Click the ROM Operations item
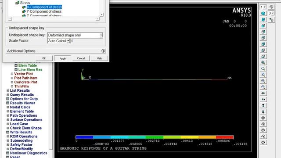 [24, 136]
